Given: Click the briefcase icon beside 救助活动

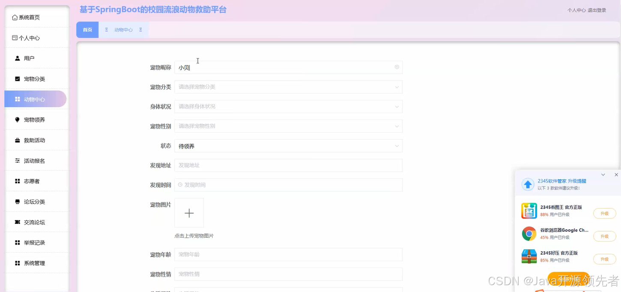Looking at the screenshot, I should click(x=18, y=140).
